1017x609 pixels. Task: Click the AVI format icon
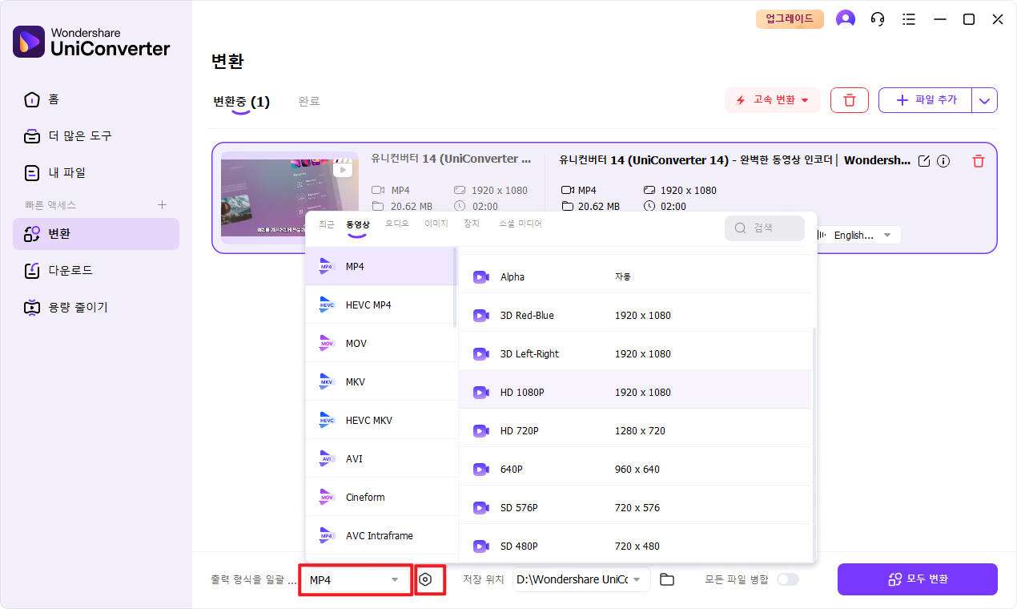(x=326, y=458)
